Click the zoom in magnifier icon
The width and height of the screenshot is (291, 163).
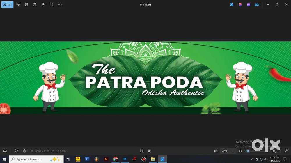(274, 151)
